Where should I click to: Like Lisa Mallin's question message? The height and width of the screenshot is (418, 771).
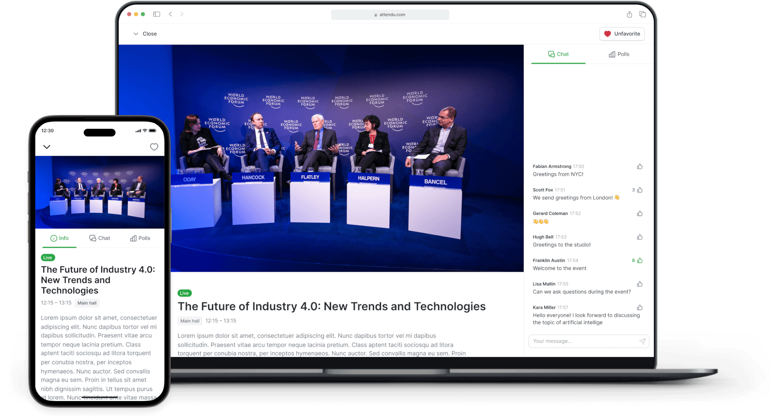coord(640,284)
